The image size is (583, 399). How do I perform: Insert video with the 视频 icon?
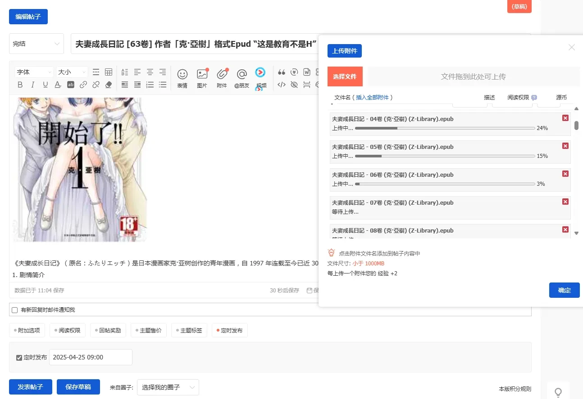pyautogui.click(x=261, y=78)
